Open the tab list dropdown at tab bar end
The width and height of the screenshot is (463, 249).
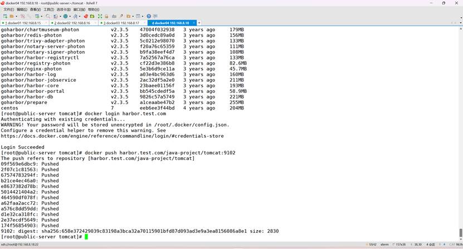click(461, 23)
